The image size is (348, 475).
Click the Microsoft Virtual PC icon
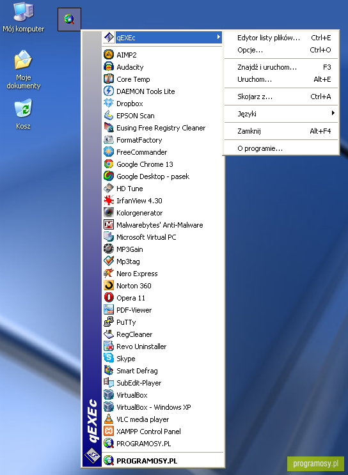109,237
